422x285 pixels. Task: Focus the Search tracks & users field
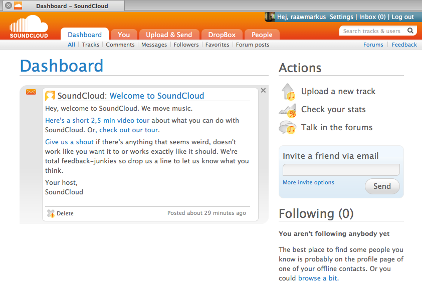(372, 31)
